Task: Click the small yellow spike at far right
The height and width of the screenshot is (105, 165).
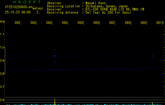Action: coord(152,103)
